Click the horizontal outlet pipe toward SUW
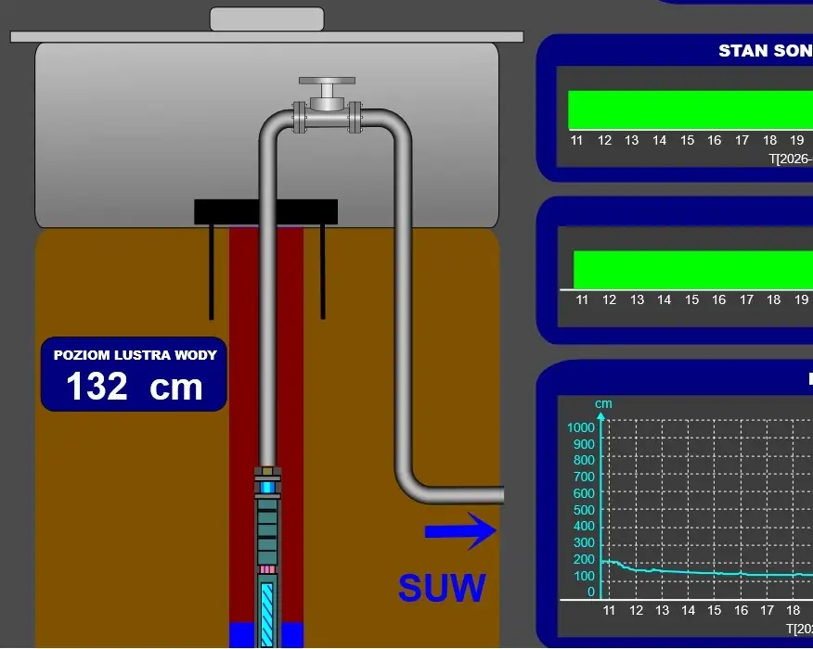Screen dimensions: 813x649 pyautogui.click(x=464, y=495)
